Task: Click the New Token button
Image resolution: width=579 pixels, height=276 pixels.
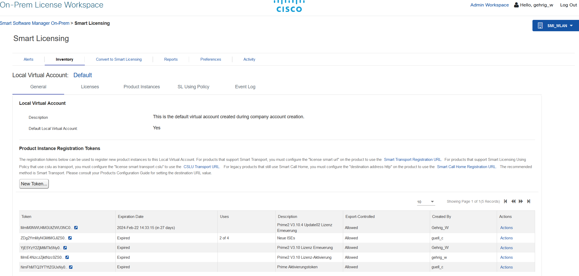Action: (34, 184)
